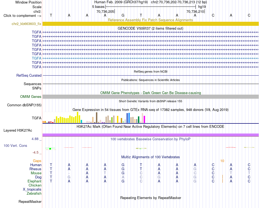Screen dimensions: 259x208
Task: Click the X_tropicalis species label
Action: tap(32, 190)
